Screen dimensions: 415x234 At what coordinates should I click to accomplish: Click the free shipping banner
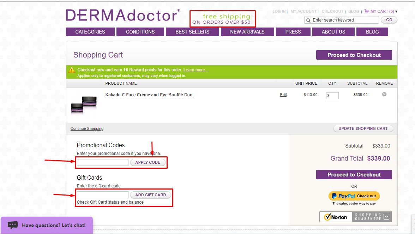click(222, 19)
